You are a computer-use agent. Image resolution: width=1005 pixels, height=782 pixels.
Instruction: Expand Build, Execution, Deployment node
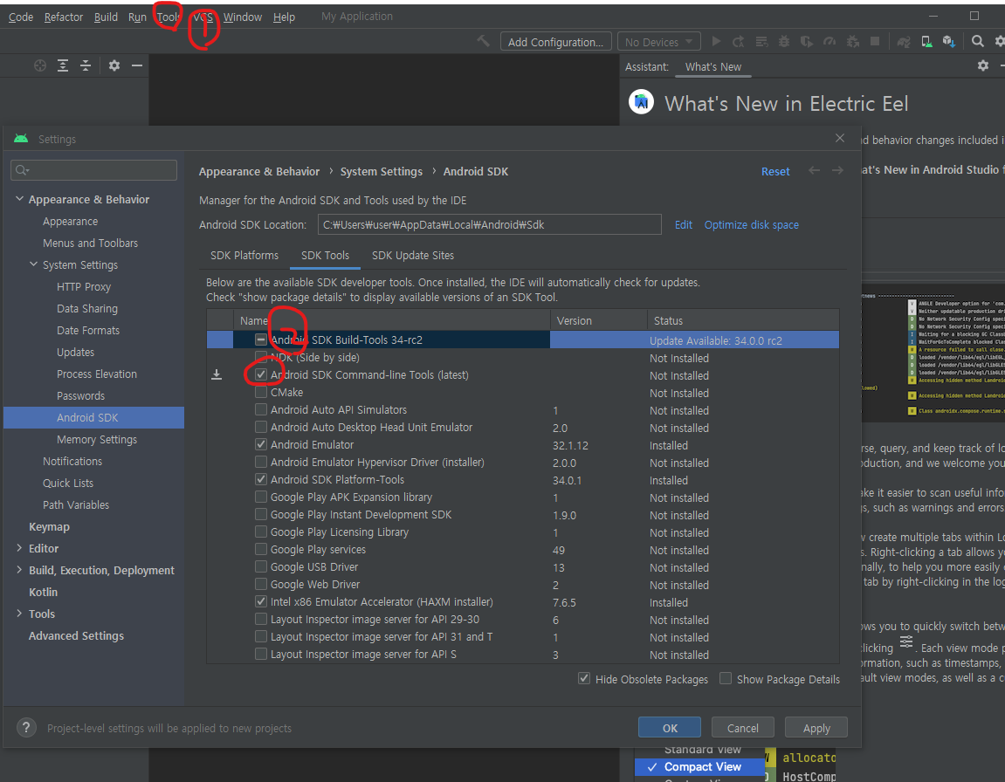(19, 570)
